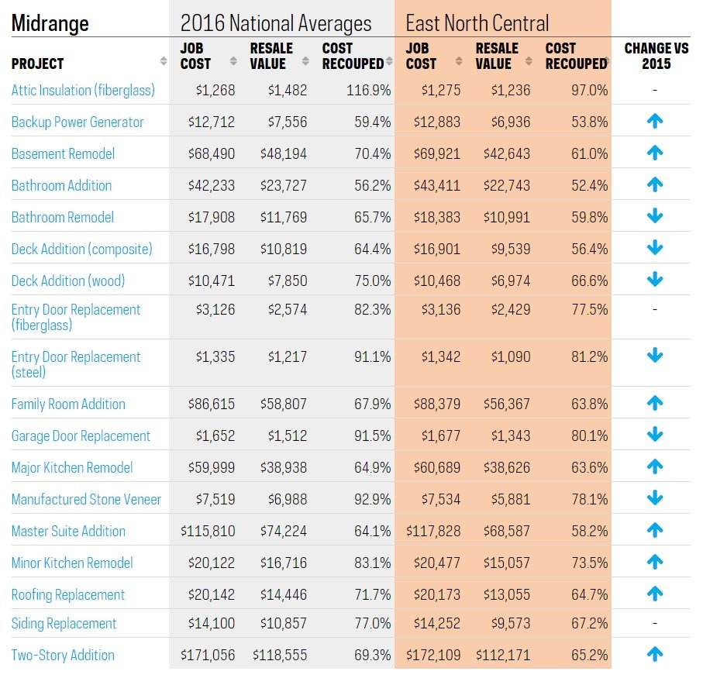
Task: Click the down arrow in Manufactured Stone Veneer row
Action: click(655, 499)
